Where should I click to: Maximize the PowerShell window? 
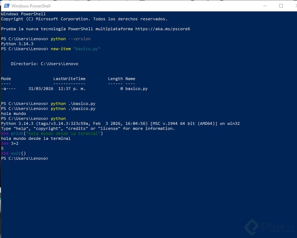pyautogui.click(x=281, y=6)
